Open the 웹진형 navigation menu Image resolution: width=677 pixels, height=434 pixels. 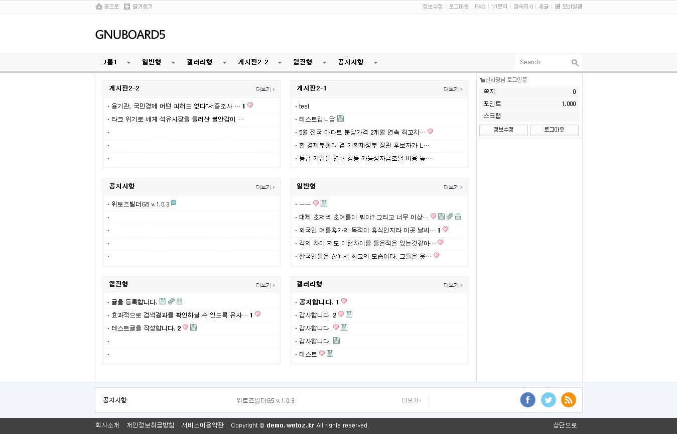[x=303, y=62]
